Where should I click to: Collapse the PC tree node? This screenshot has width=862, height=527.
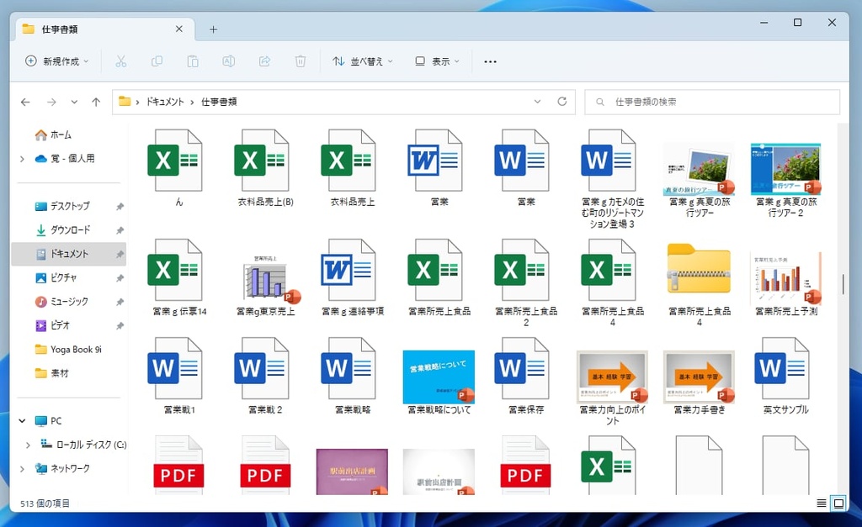[22, 421]
